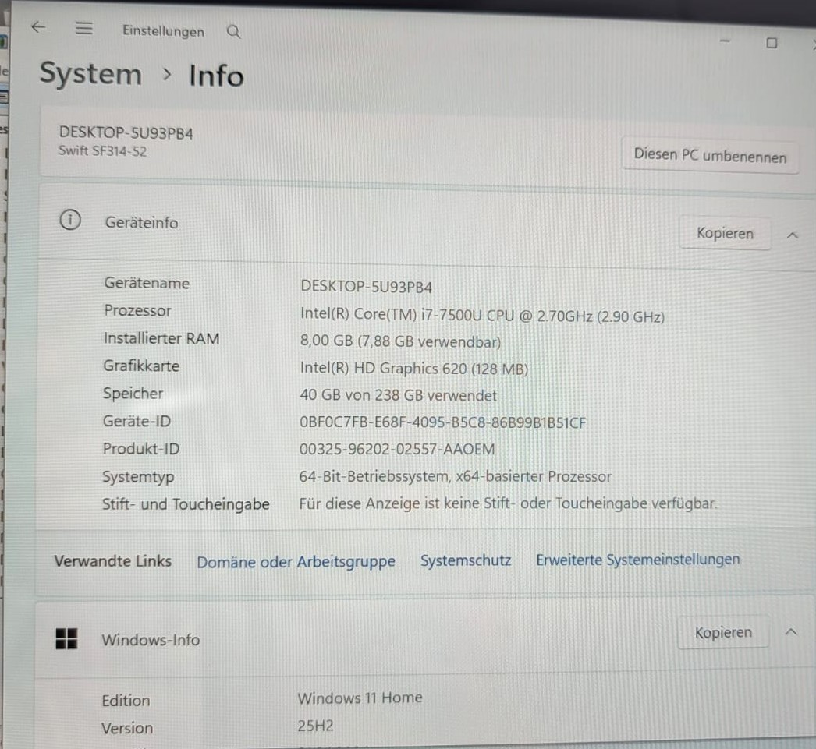Copy device info with Geräteinfo Kopieren
Image resolution: width=816 pixels, height=749 pixels.
(x=725, y=233)
